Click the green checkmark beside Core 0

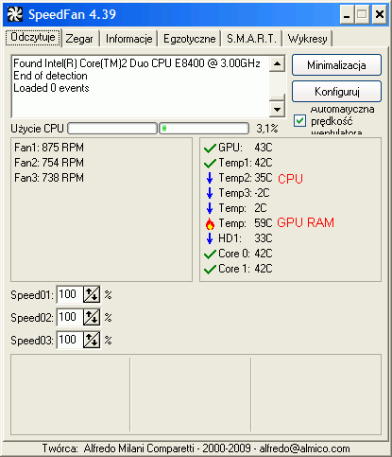(210, 254)
